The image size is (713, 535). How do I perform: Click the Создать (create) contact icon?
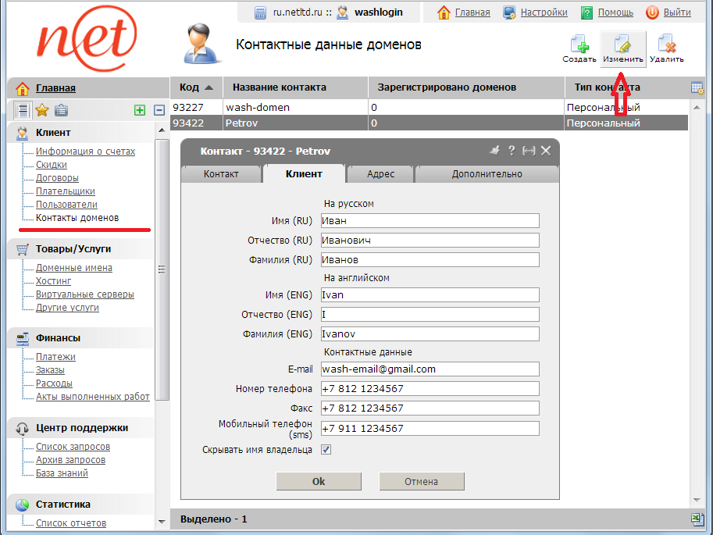tap(579, 48)
